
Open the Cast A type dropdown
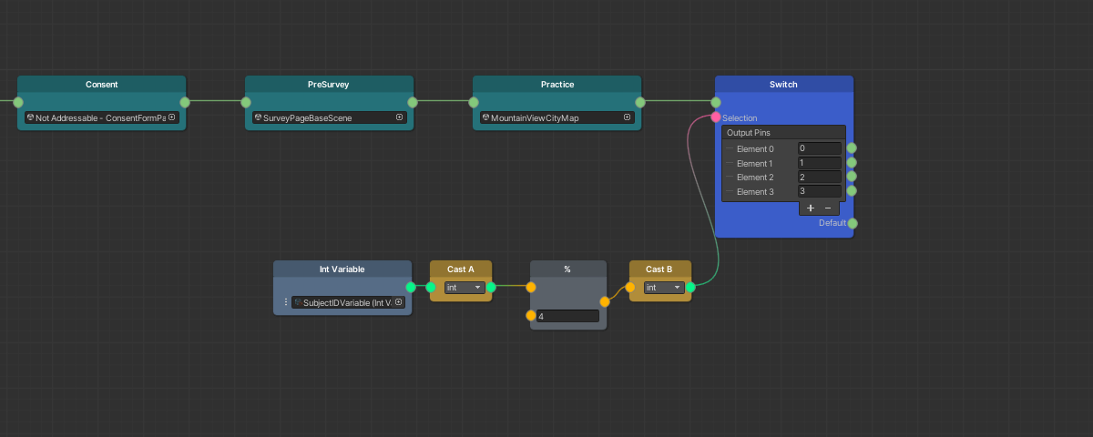pyautogui.click(x=465, y=288)
